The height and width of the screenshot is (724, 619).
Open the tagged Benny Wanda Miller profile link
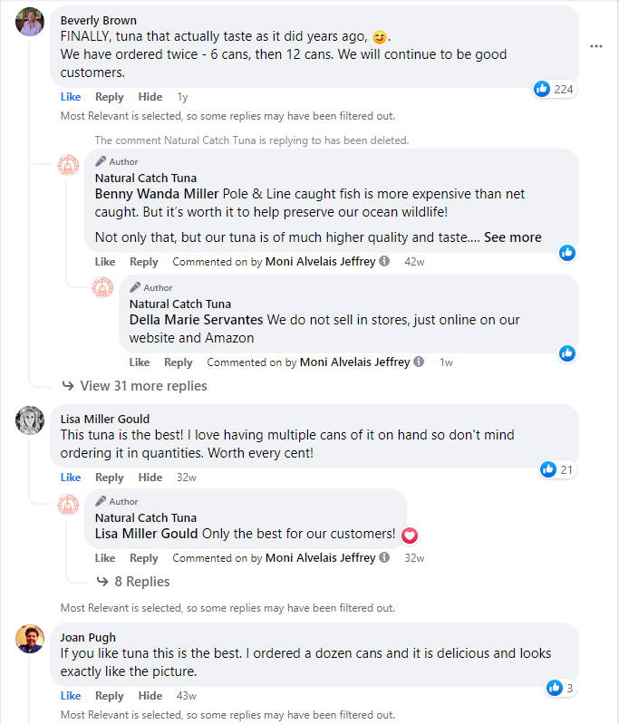click(157, 194)
